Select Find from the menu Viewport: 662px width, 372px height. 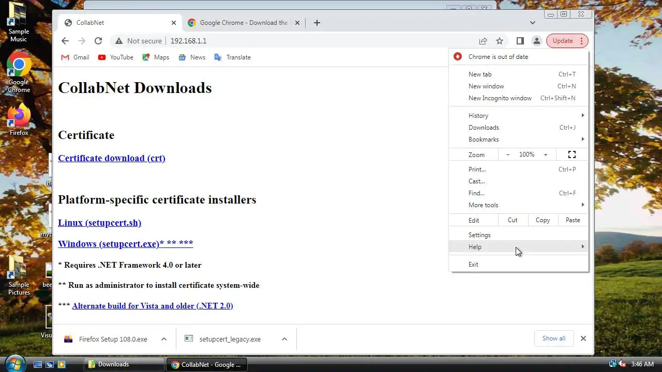tap(518, 193)
